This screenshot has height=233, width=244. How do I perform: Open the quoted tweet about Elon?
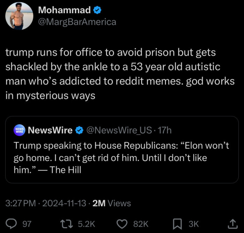click(122, 158)
